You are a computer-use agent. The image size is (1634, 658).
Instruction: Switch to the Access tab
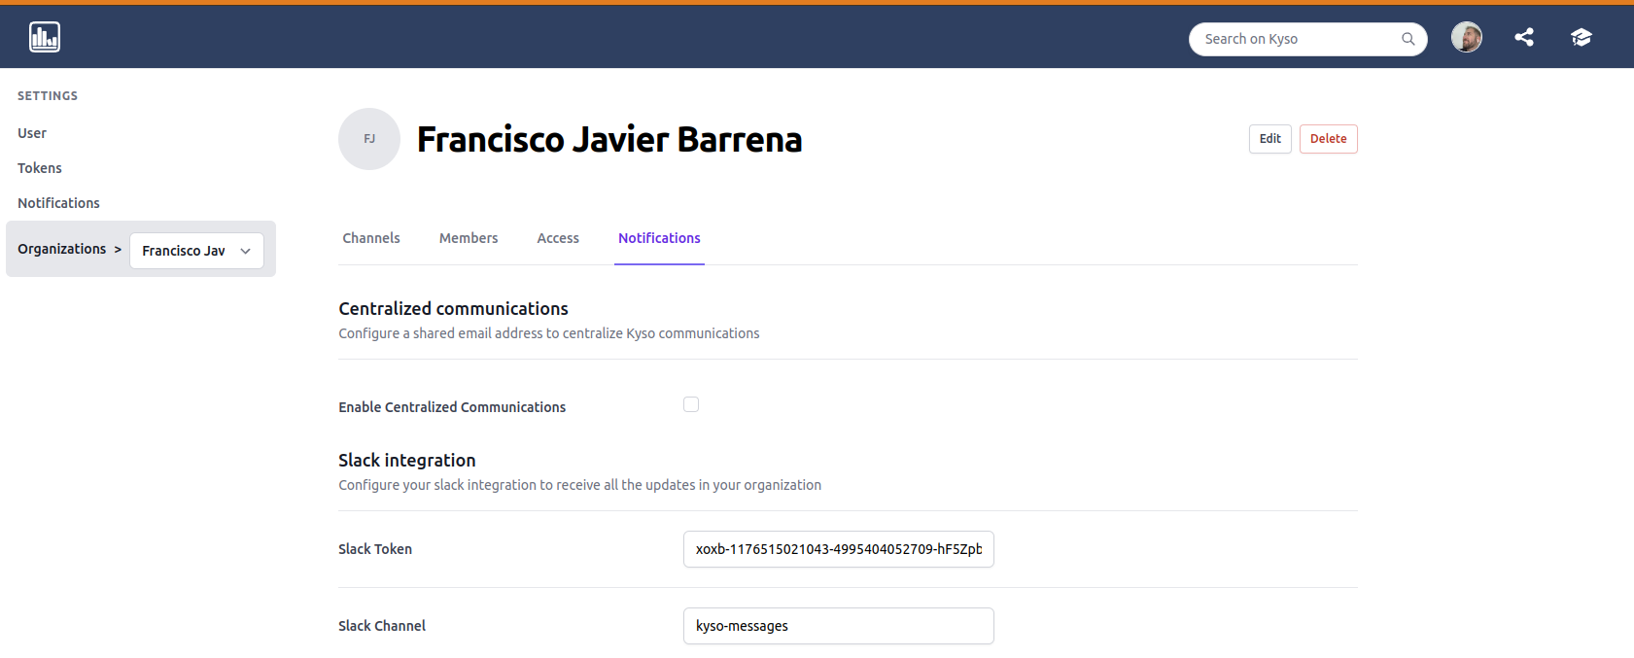click(558, 238)
